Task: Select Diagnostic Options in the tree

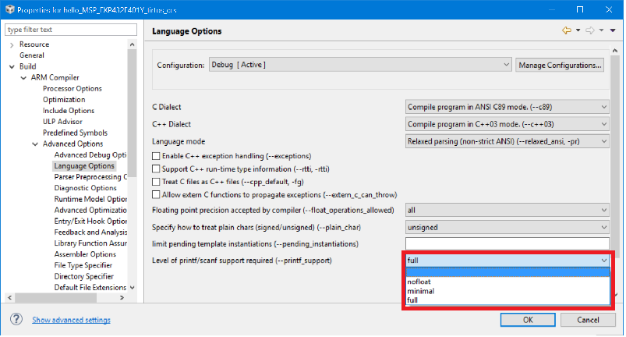Action: [86, 188]
